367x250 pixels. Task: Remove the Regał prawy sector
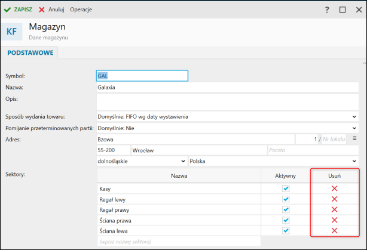tap(334, 209)
